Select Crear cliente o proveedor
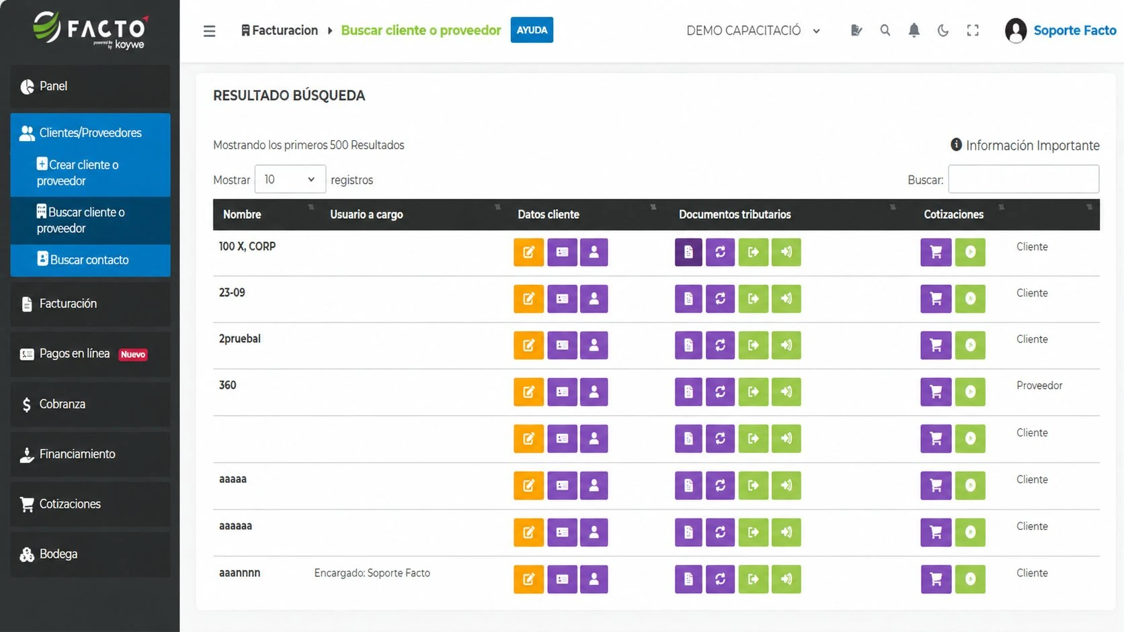Image resolution: width=1124 pixels, height=632 pixels. [x=90, y=173]
